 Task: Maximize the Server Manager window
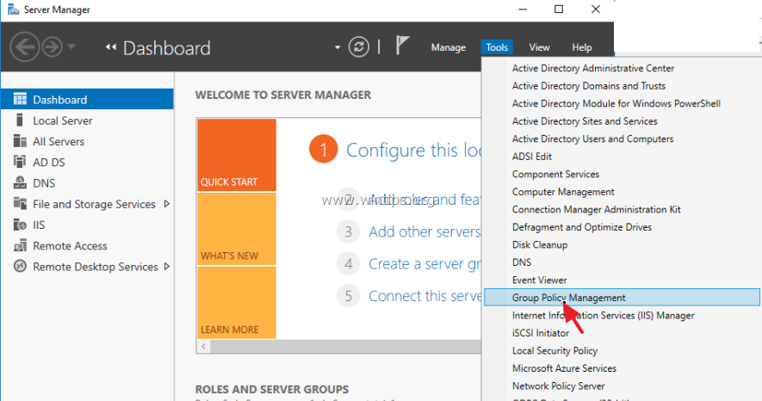[559, 9]
